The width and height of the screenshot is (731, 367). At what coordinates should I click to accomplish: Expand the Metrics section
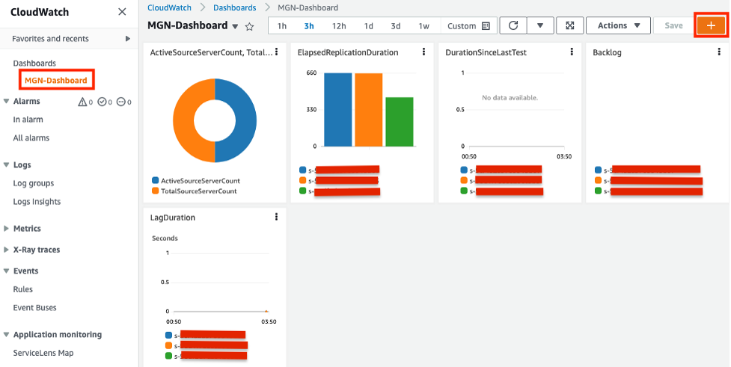pyautogui.click(x=7, y=229)
